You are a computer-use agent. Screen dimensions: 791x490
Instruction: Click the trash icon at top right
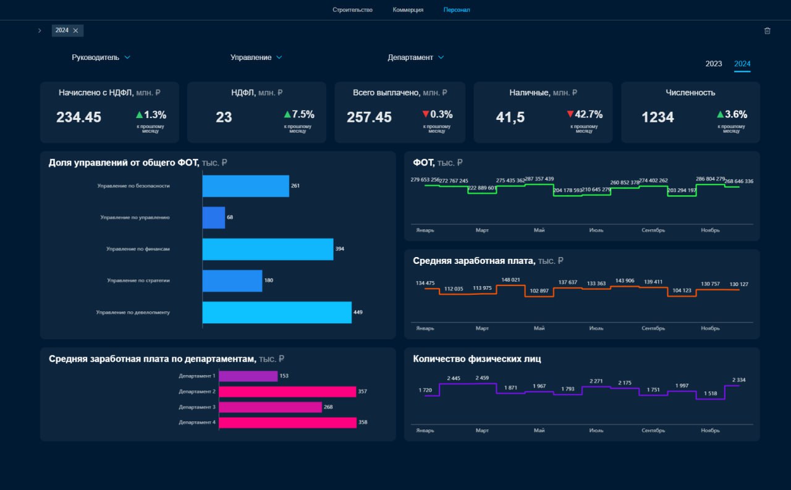click(x=768, y=30)
